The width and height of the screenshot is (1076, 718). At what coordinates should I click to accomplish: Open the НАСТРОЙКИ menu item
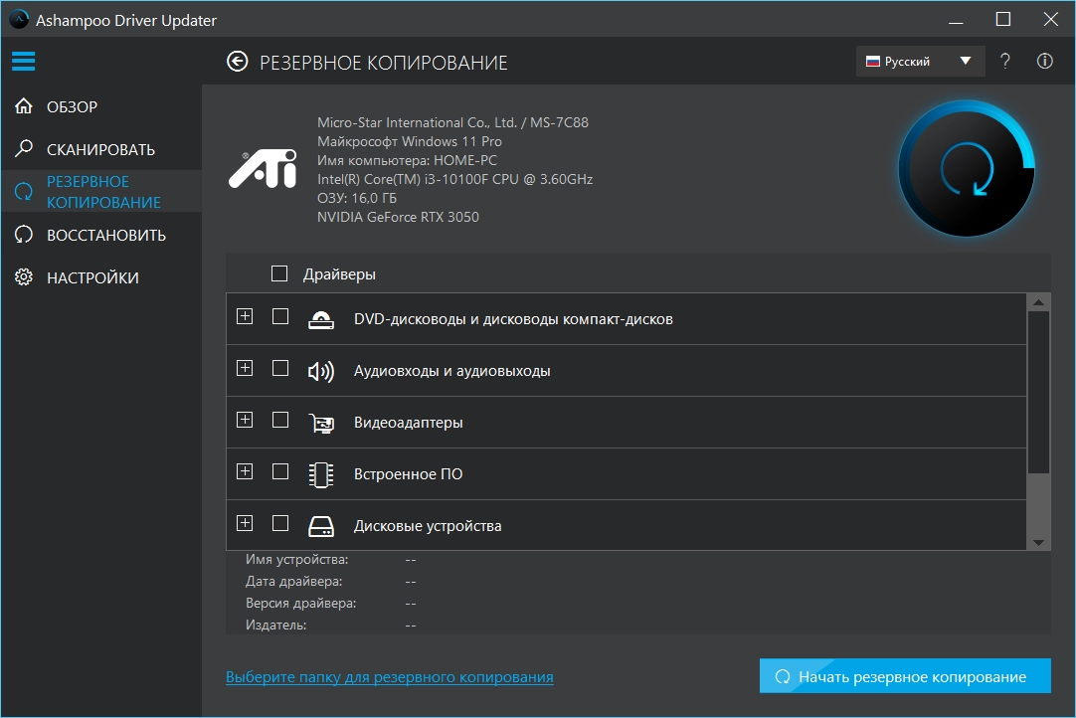[92, 277]
